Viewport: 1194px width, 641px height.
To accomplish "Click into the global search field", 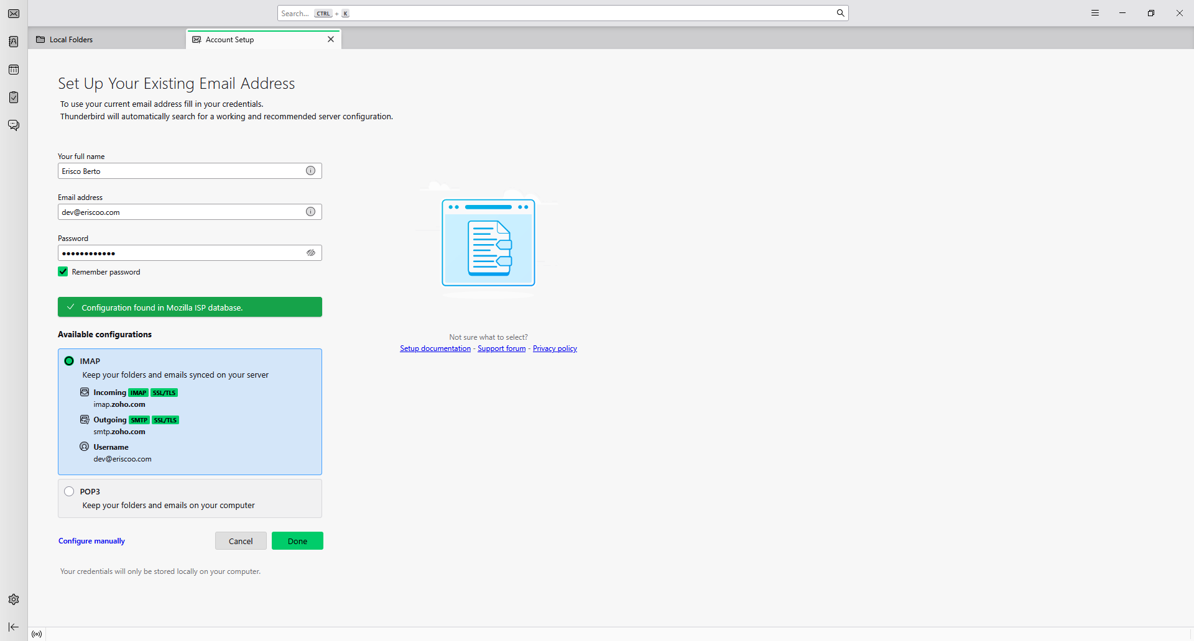I will click(x=560, y=13).
